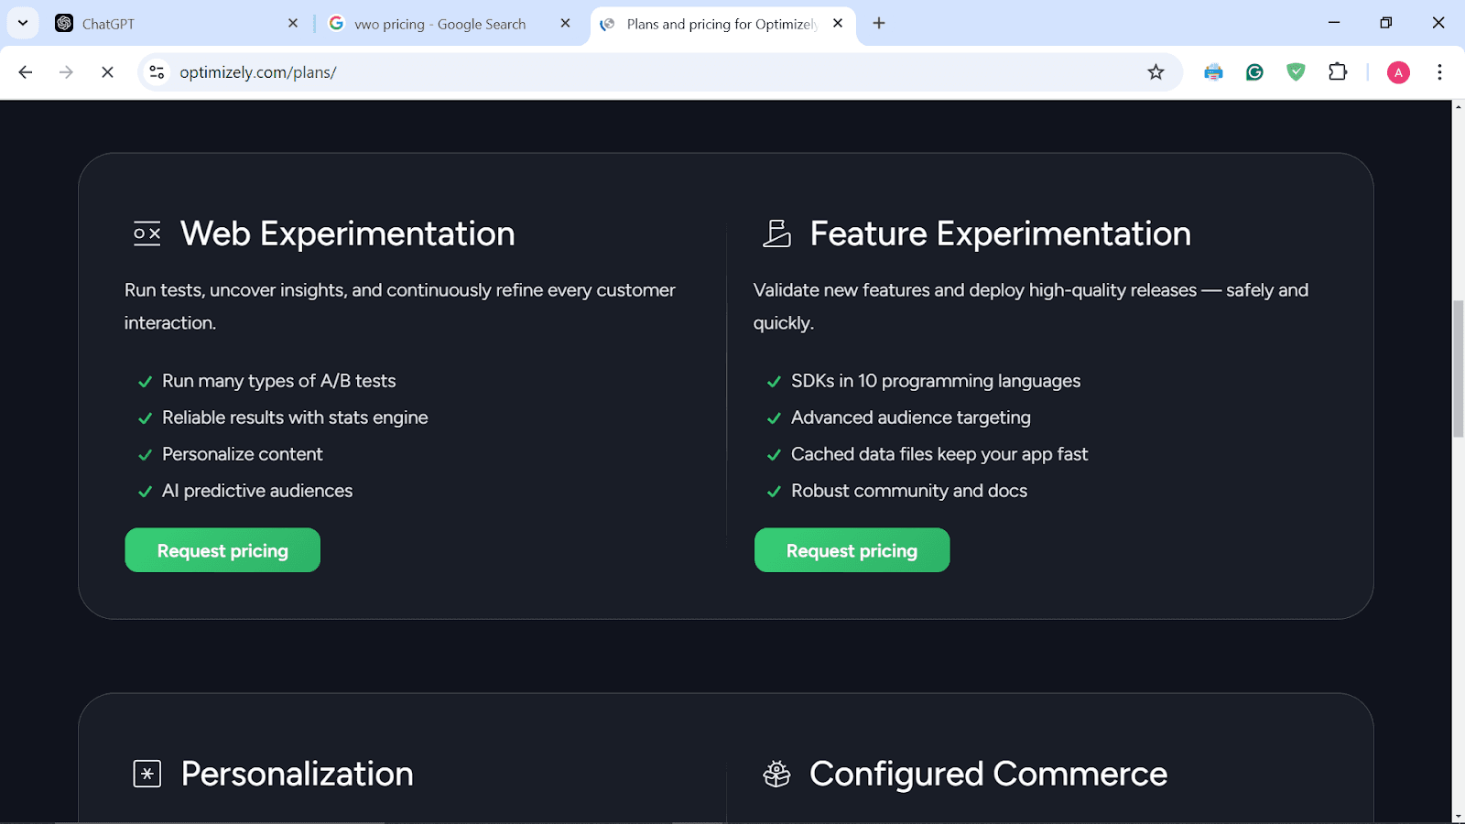
Task: Click the Feature Experimentation heading
Action: pyautogui.click(x=1001, y=233)
